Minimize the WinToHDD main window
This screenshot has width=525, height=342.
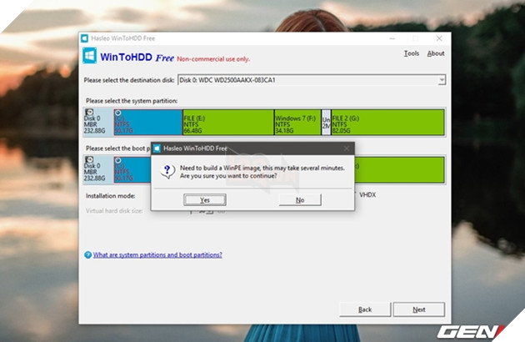392,38
